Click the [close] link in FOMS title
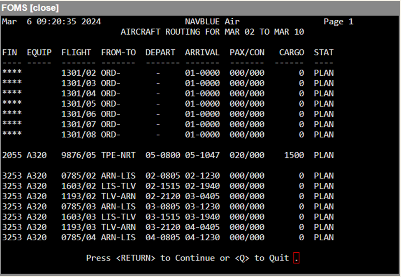Image resolution: width=401 pixels, height=277 pixels. pos(44,8)
